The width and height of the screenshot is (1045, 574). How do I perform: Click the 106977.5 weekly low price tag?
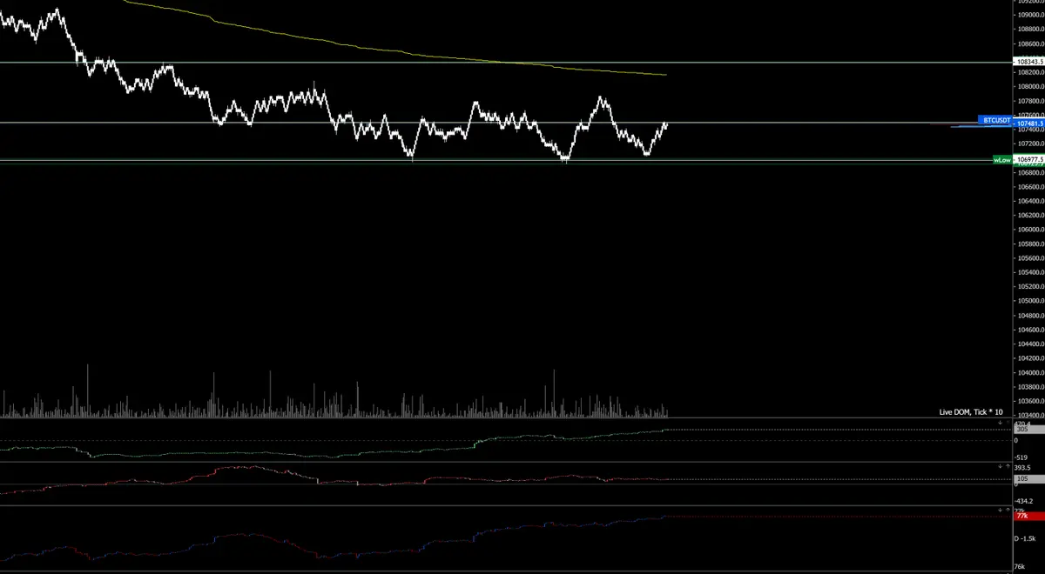click(x=1029, y=160)
